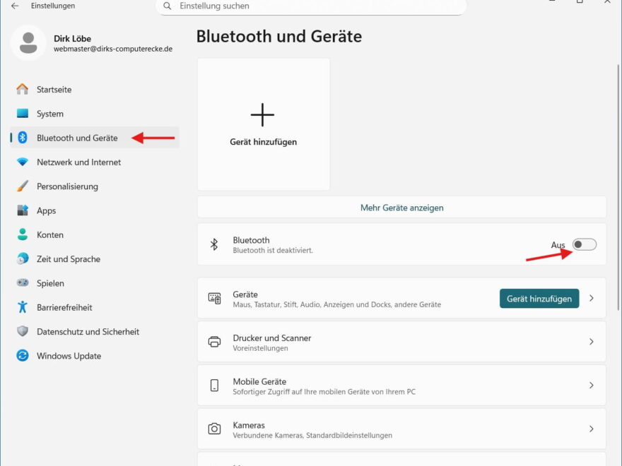Click the Mehr Geräte anzeigen link
Viewport: 622px width, 466px height.
(401, 207)
